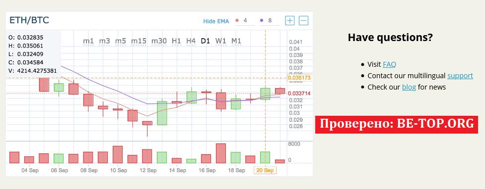Switch to m30 timeframe
Screen dimensions: 485x189
(159, 41)
